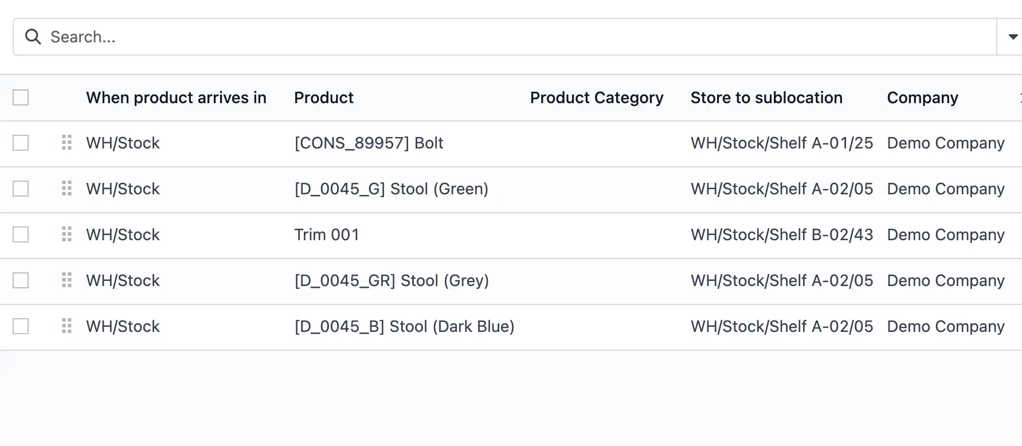Click Demo Company in Stool (Green) row
This screenshot has width=1022, height=446.
pyautogui.click(x=946, y=189)
